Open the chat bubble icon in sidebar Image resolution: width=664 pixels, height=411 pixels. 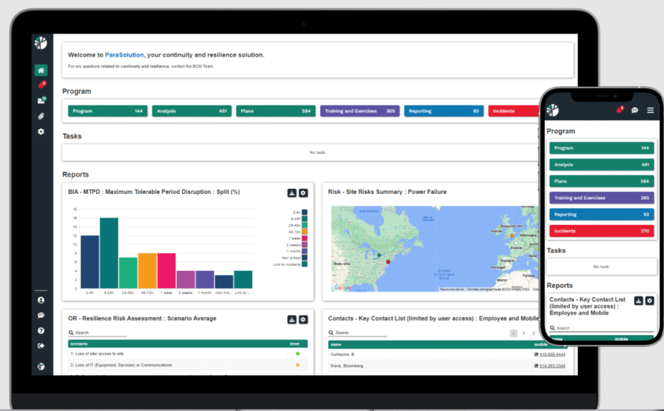(40, 315)
